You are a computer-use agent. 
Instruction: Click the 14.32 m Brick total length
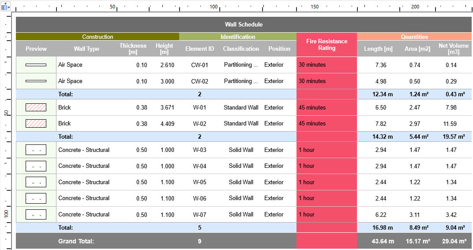[x=383, y=137]
